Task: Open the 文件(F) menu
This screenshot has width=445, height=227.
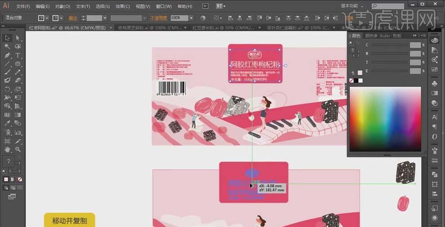Action: (x=23, y=6)
